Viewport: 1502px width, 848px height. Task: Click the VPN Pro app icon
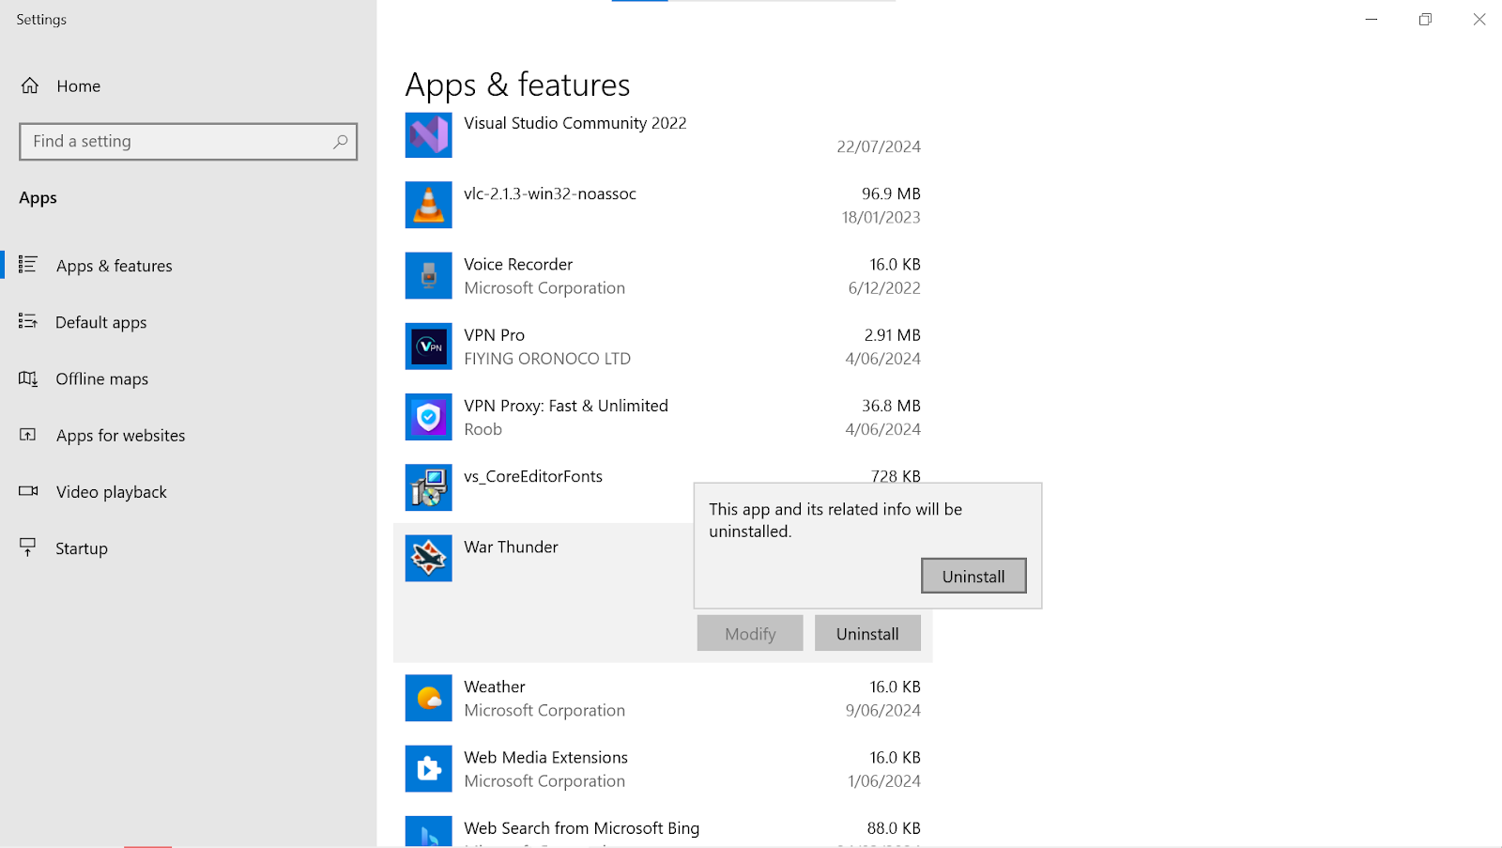(x=429, y=347)
